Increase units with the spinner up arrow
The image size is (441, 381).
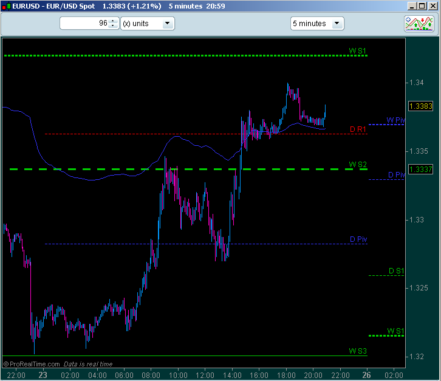113,21
